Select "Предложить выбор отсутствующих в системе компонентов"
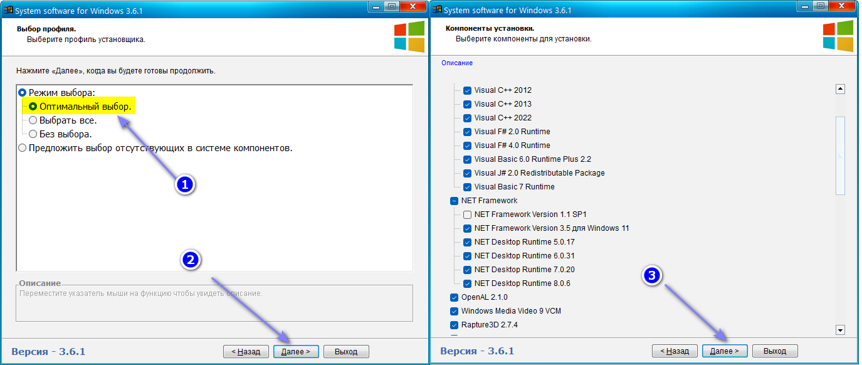Image resolution: width=862 pixels, height=365 pixels. tap(23, 148)
